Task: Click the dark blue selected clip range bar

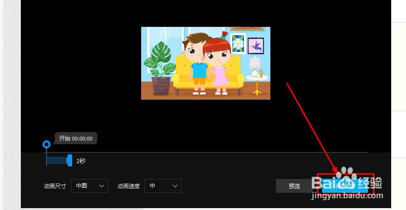Action: click(57, 160)
